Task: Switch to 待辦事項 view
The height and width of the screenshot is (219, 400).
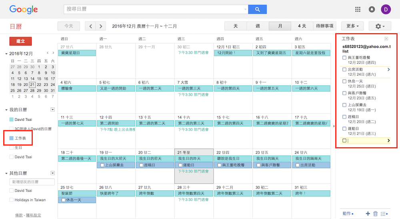Action: pos(324,26)
